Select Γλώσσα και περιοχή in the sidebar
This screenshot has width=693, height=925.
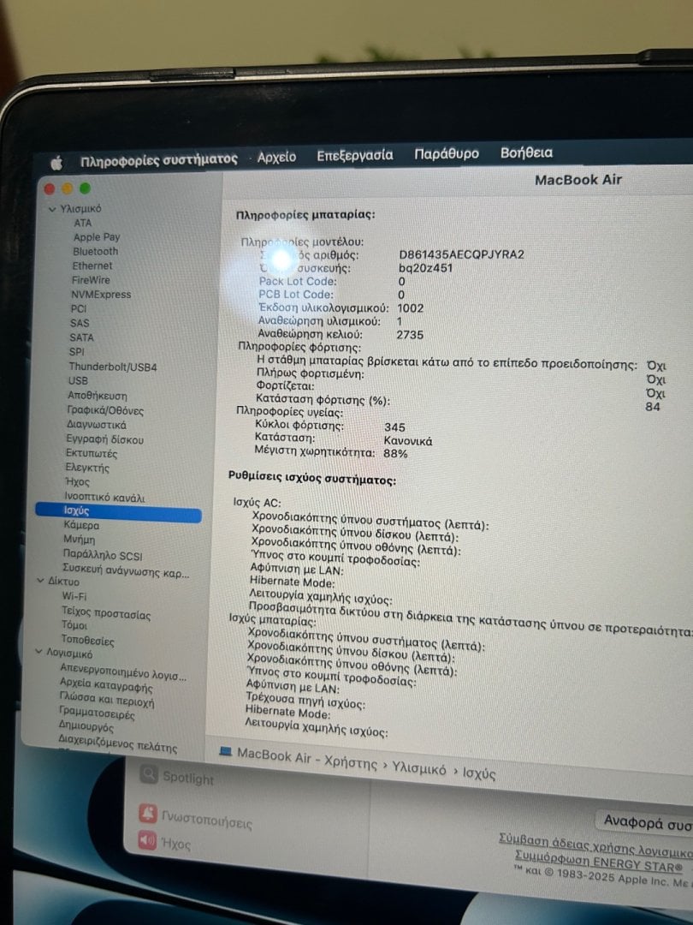click(107, 701)
